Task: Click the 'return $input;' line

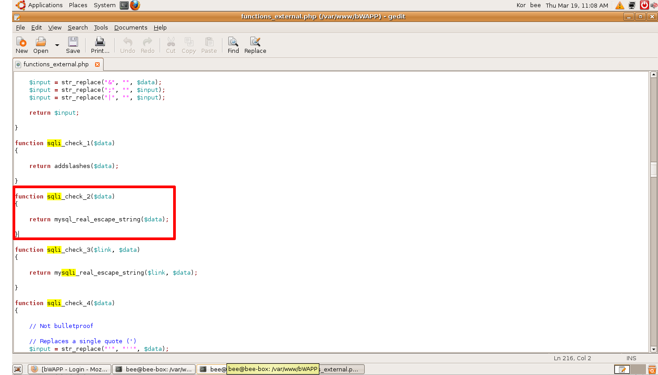Action: point(54,113)
